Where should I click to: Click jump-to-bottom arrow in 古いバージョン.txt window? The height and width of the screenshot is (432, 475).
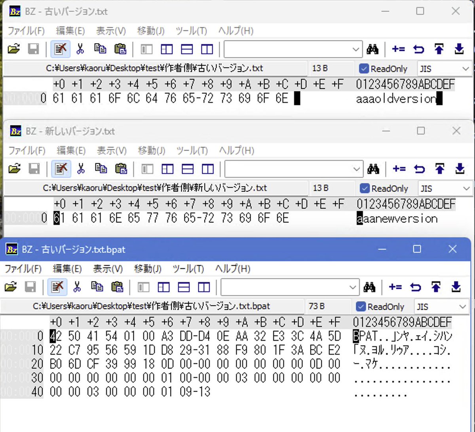point(459,49)
